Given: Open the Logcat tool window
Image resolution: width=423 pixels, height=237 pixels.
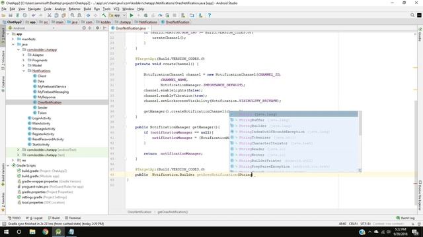Looking at the screenshot, I should tap(34, 218).
